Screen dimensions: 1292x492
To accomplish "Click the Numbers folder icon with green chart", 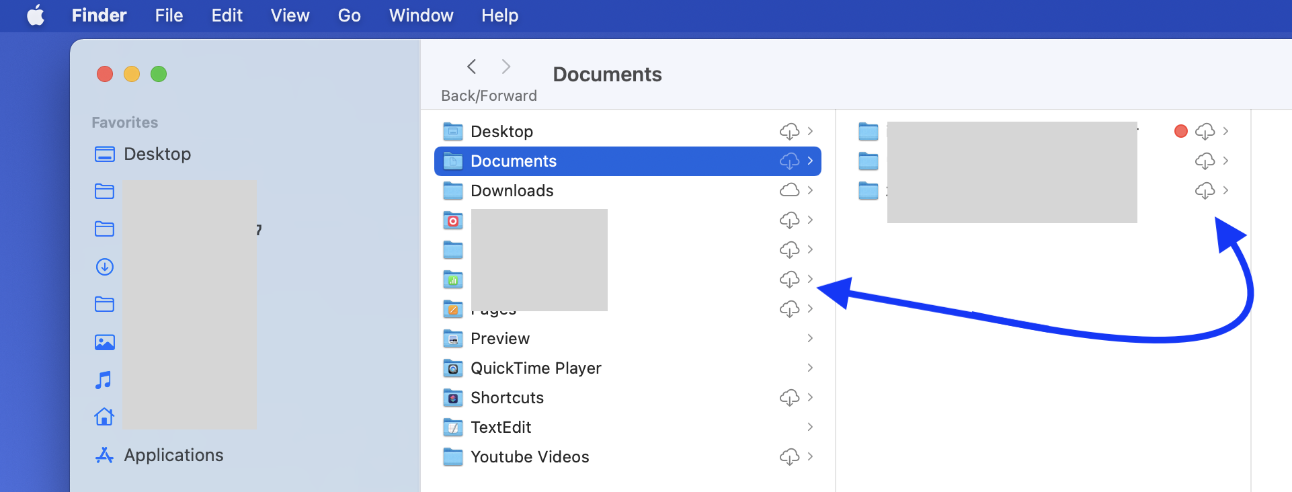I will pyautogui.click(x=453, y=279).
